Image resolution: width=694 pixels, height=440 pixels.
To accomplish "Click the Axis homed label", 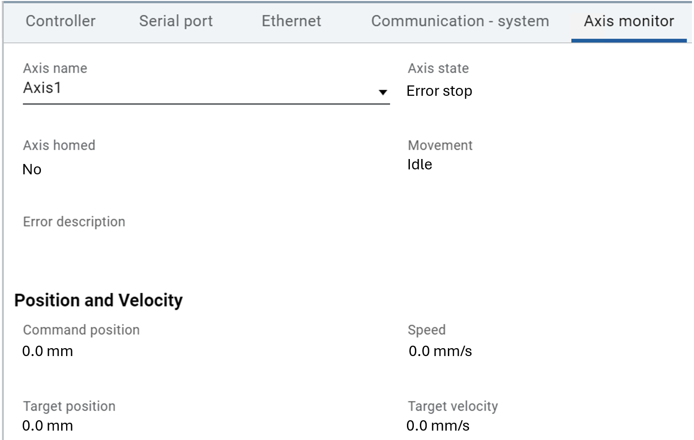I will pos(59,145).
